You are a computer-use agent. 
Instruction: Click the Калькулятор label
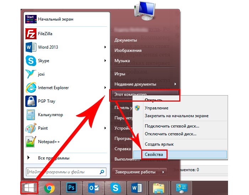[51, 115]
